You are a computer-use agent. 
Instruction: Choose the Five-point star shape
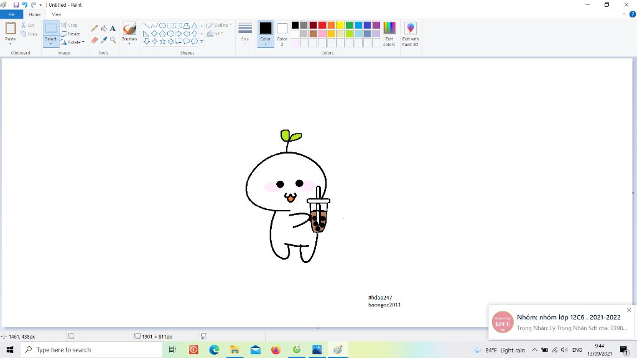click(162, 41)
